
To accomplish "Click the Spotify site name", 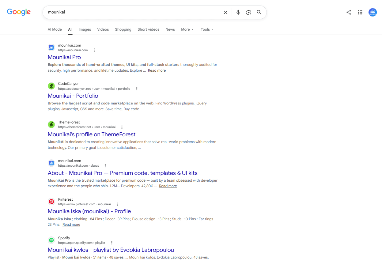I will coord(64,238).
